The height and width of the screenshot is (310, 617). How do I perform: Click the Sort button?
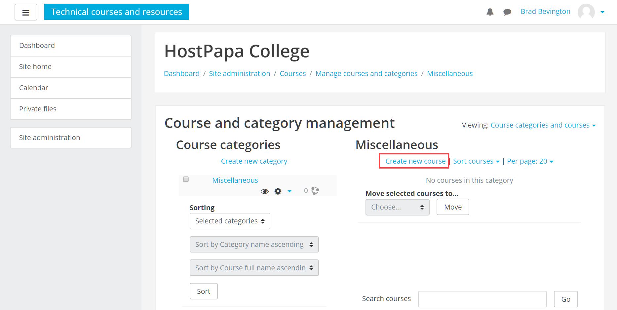pos(204,291)
